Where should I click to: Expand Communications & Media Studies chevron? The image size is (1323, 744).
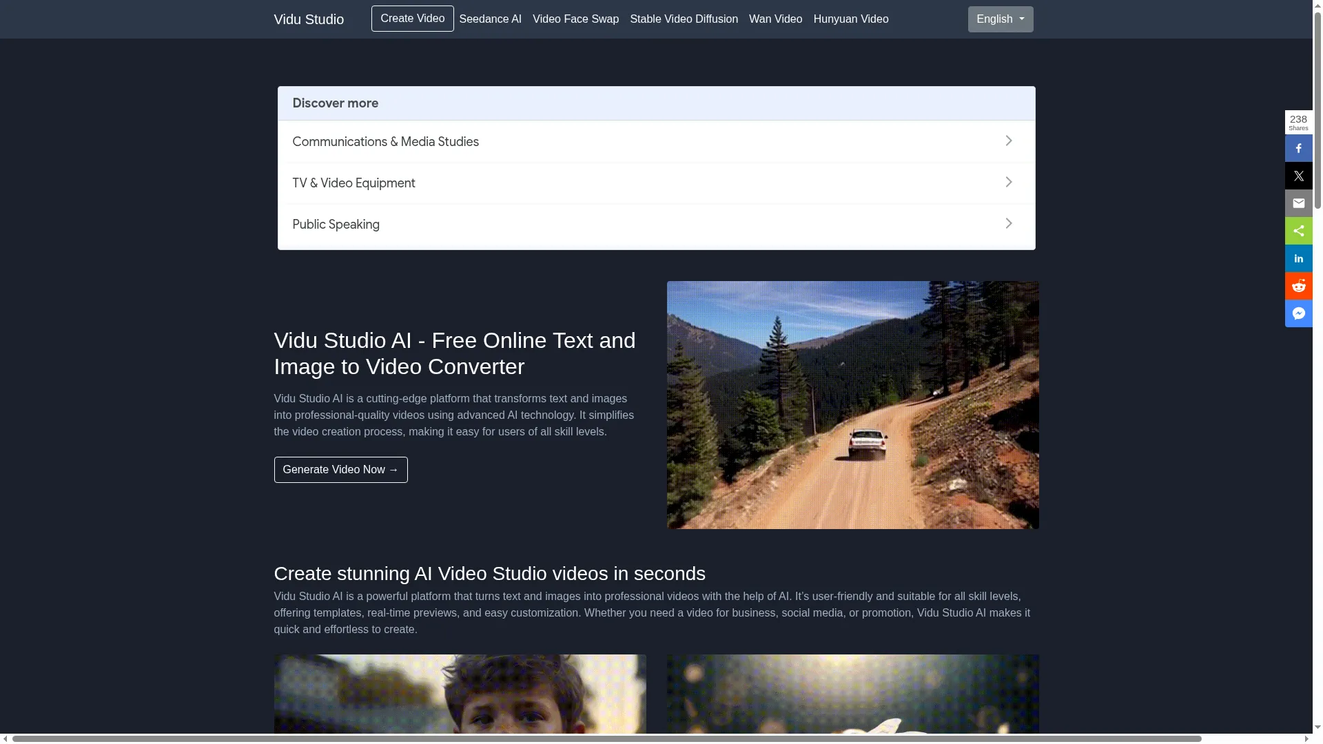pos(1008,141)
